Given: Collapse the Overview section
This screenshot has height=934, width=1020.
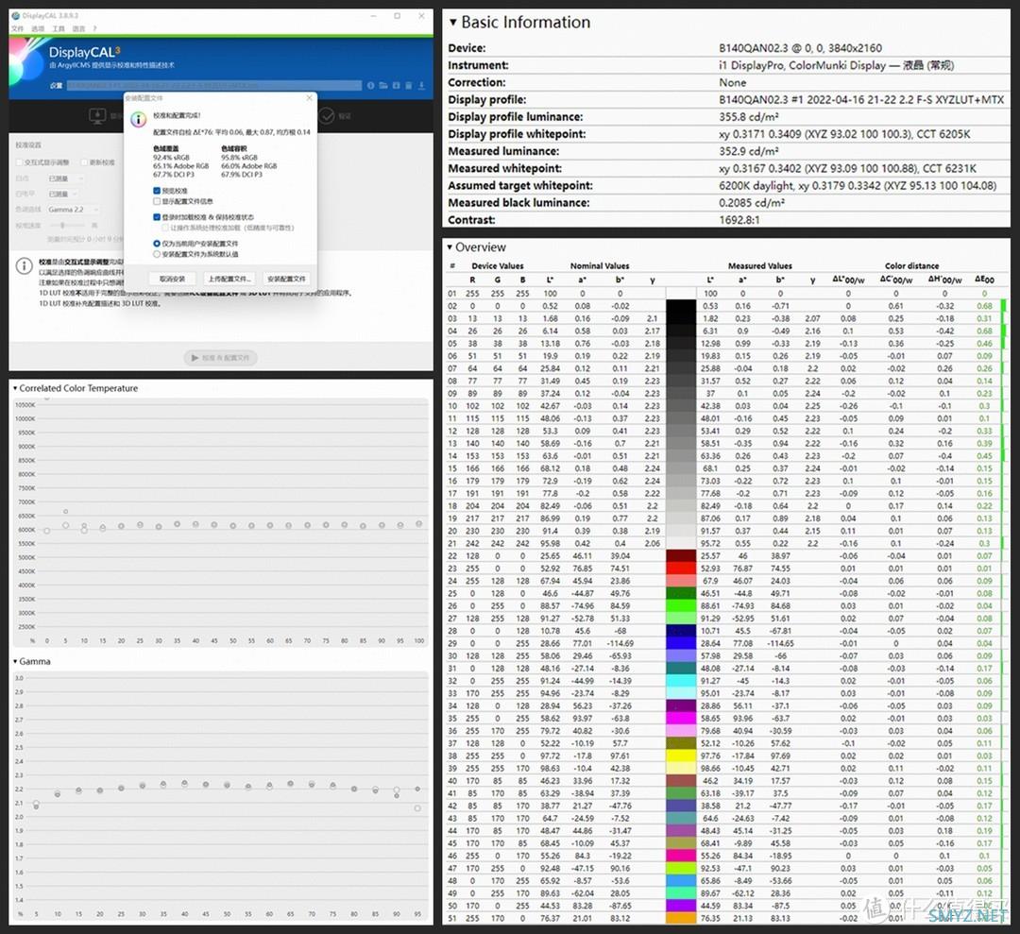Looking at the screenshot, I should pos(450,247).
